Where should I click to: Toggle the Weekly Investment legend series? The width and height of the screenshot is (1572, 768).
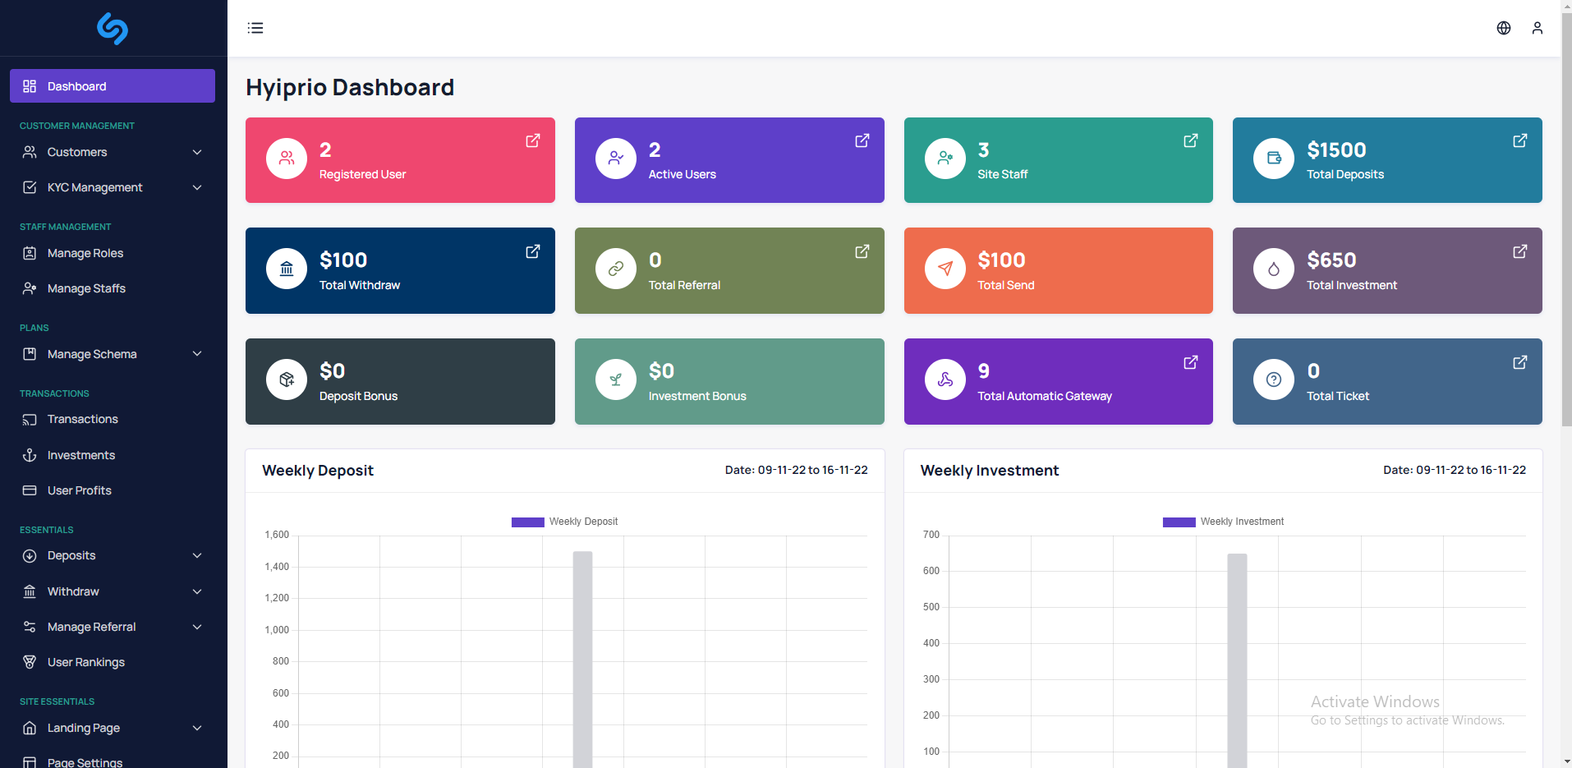click(1223, 522)
